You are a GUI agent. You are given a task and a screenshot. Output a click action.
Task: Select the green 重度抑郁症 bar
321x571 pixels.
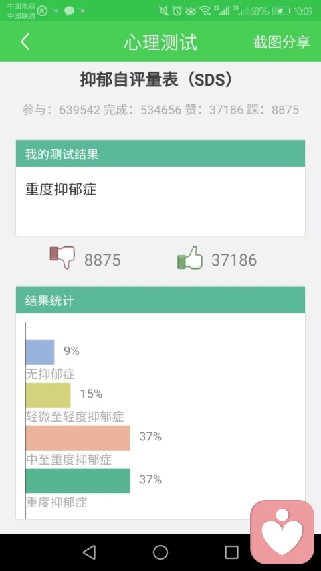[x=78, y=481]
